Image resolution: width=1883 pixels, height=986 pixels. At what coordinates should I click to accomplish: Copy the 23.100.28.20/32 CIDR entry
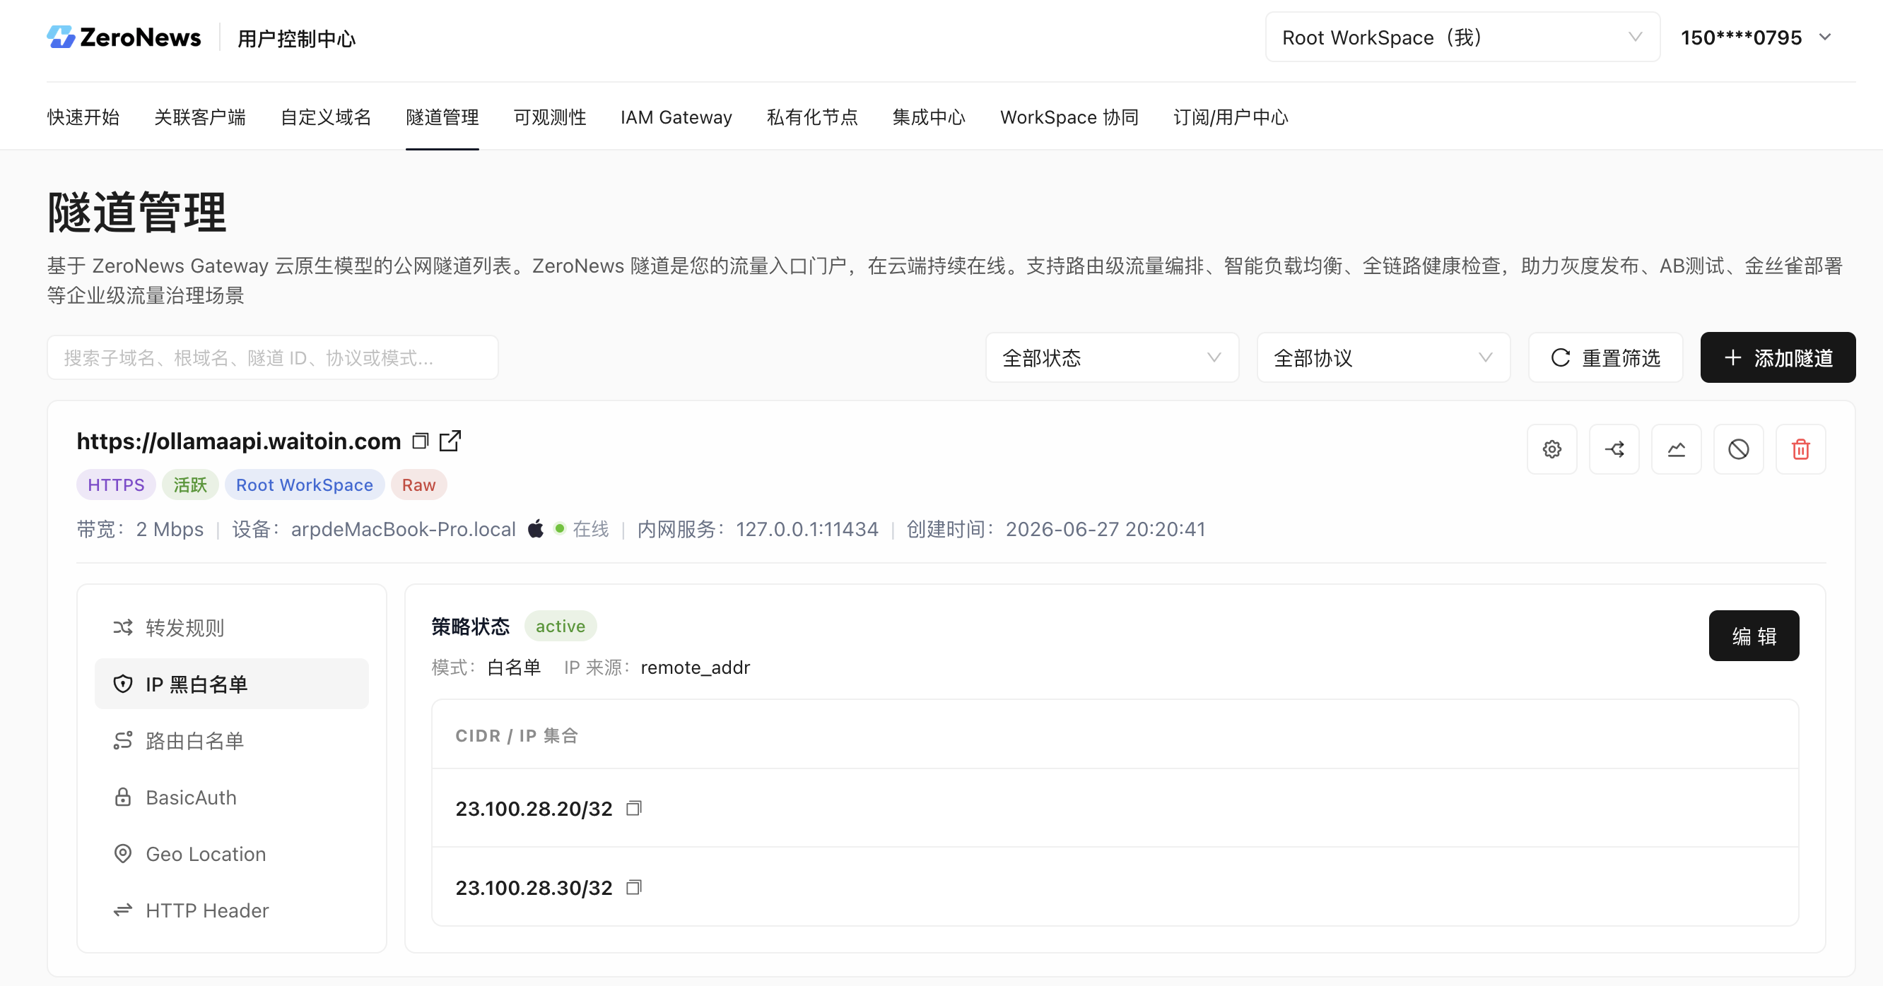tap(634, 808)
